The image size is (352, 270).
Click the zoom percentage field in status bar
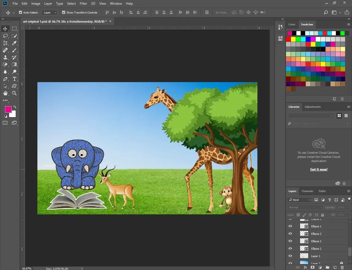pyautogui.click(x=27, y=268)
